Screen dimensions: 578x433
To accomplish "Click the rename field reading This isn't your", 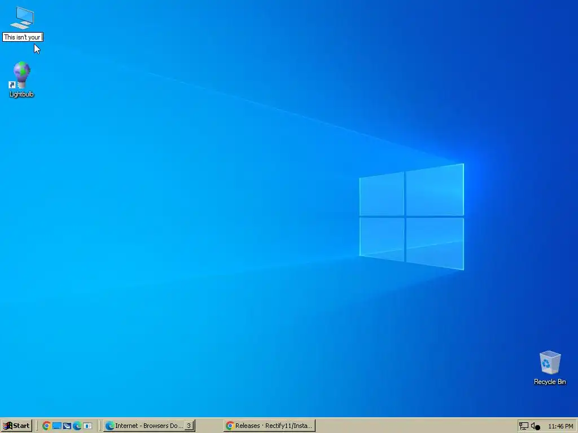I will (23, 37).
